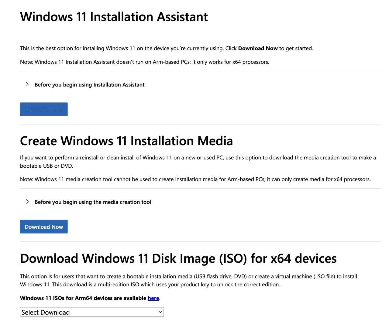Image resolution: width=389 pixels, height=321 pixels.
Task: Click the note about Installation Assistant on Arm-based PCs
Action: 144,62
